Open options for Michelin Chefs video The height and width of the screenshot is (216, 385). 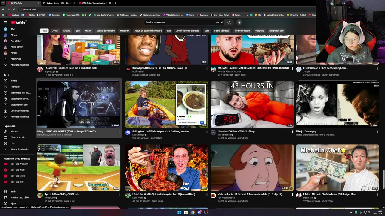[x=378, y=194]
